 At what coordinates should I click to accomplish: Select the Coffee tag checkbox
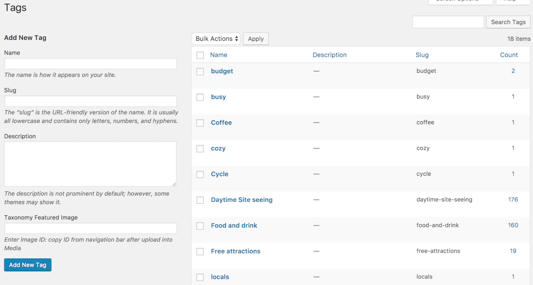click(x=200, y=123)
